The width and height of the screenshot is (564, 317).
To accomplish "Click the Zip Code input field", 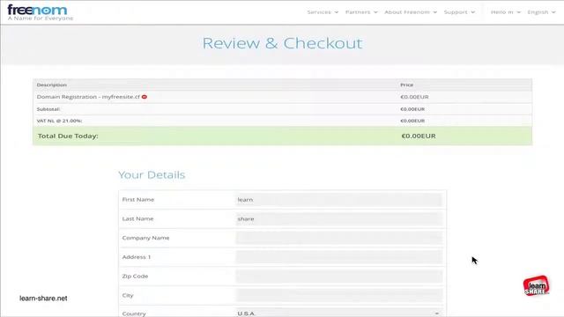I will [x=338, y=276].
